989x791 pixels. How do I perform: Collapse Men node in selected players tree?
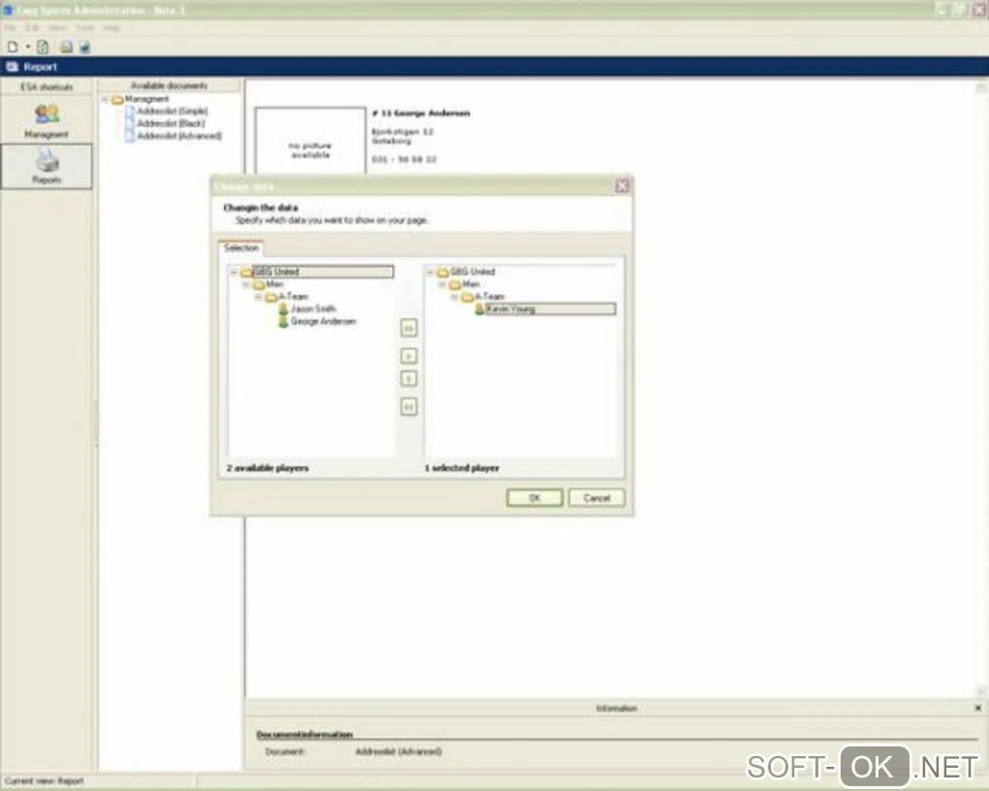(x=442, y=284)
